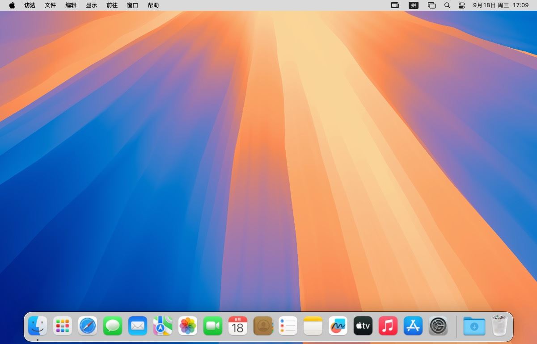Screen dimensions: 537x344
Task: Expand the Downloads folder stack
Action: pos(474,326)
